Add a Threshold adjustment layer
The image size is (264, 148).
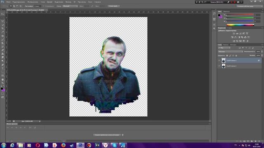click(x=240, y=41)
